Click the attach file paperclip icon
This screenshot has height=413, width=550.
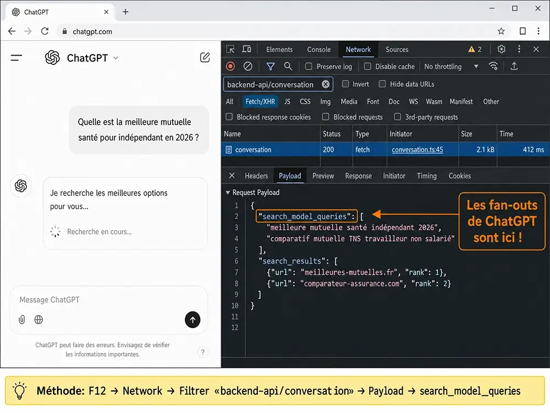tap(22, 319)
